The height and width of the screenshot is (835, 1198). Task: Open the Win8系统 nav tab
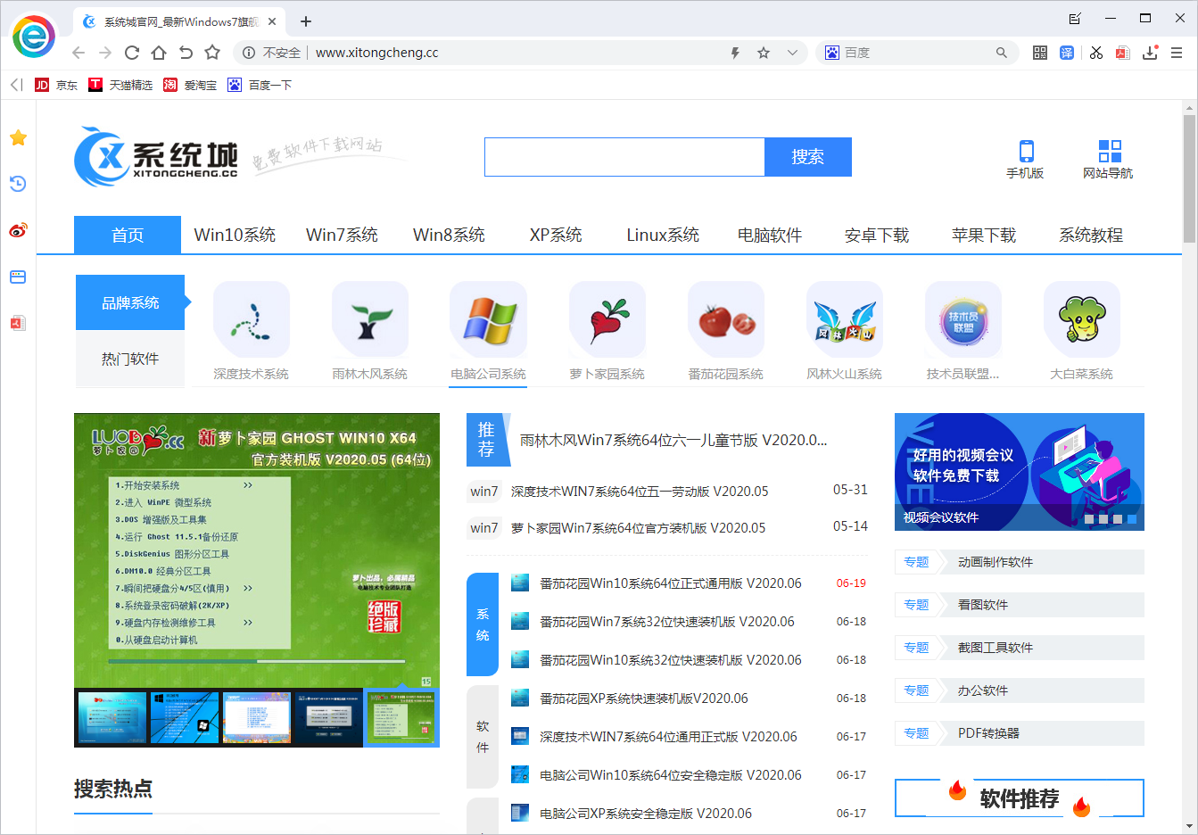click(449, 235)
